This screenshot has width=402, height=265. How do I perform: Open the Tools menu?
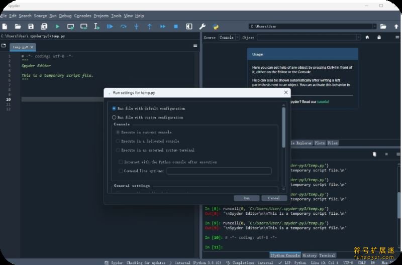pos(116,16)
